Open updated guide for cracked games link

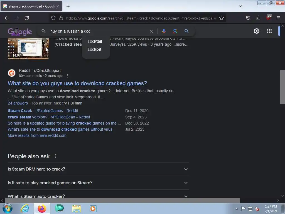pyautogui.click(x=64, y=123)
